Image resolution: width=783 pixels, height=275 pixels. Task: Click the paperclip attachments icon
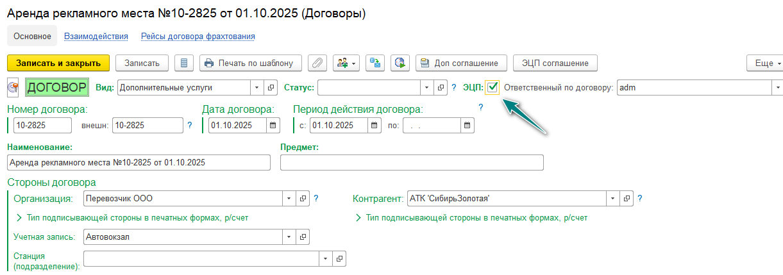pos(317,63)
